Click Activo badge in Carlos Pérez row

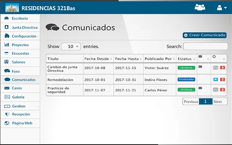coord(186,90)
